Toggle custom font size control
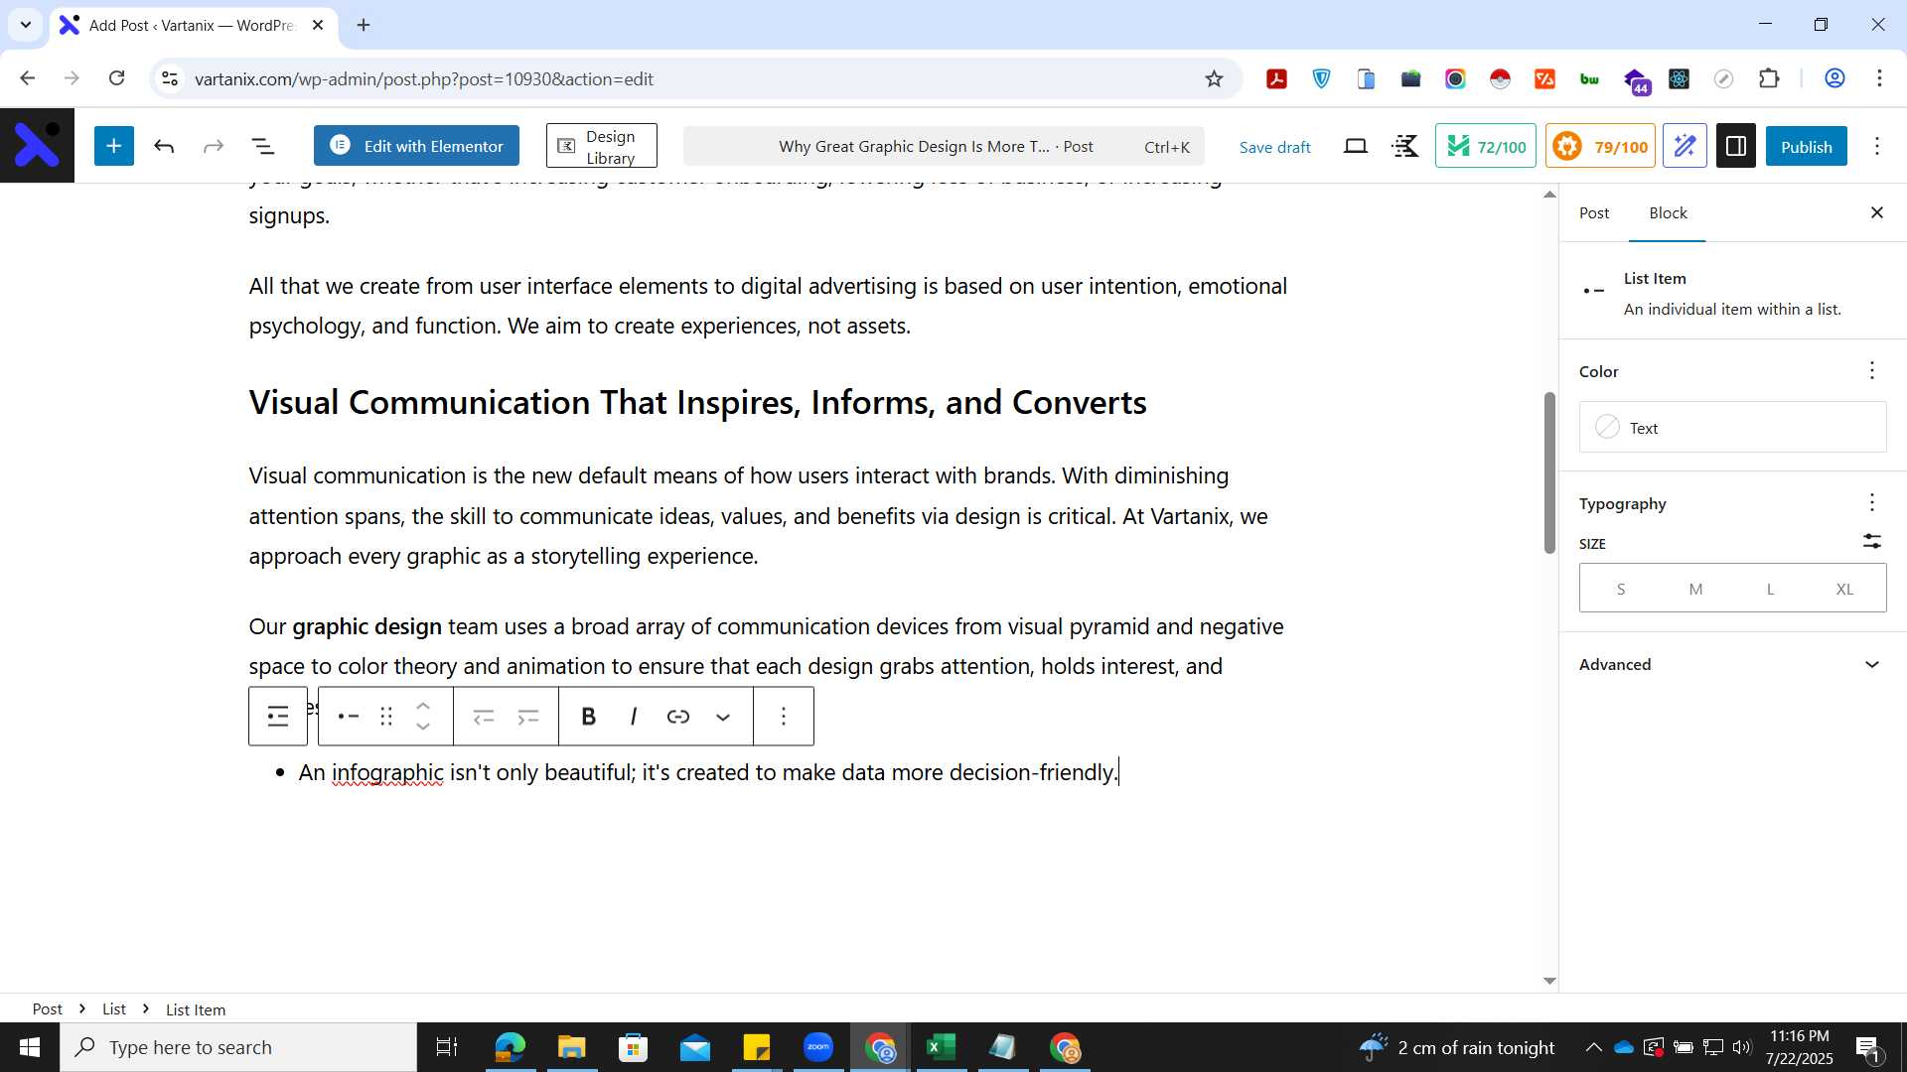1907x1072 pixels. coord(1871,542)
